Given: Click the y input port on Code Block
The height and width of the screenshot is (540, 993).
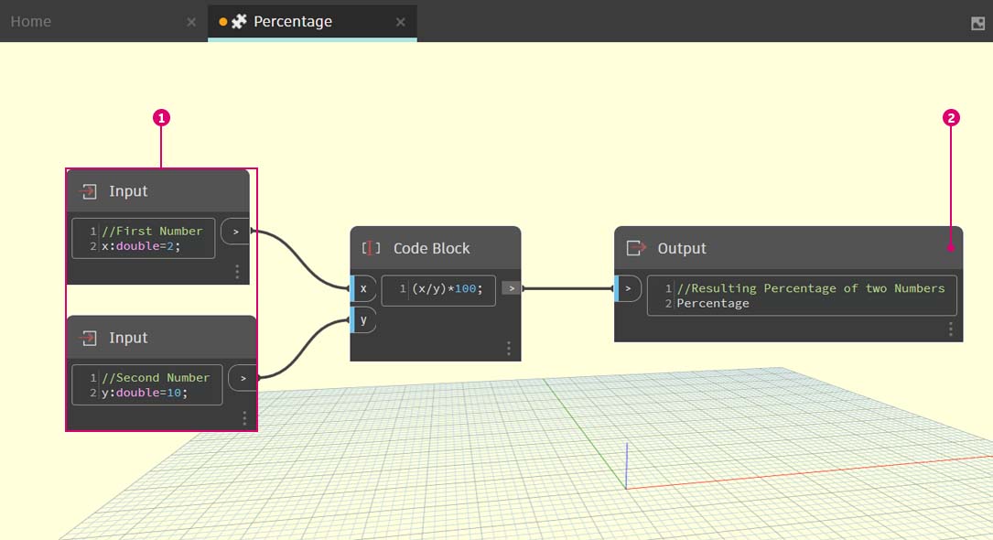Looking at the screenshot, I should pyautogui.click(x=363, y=319).
